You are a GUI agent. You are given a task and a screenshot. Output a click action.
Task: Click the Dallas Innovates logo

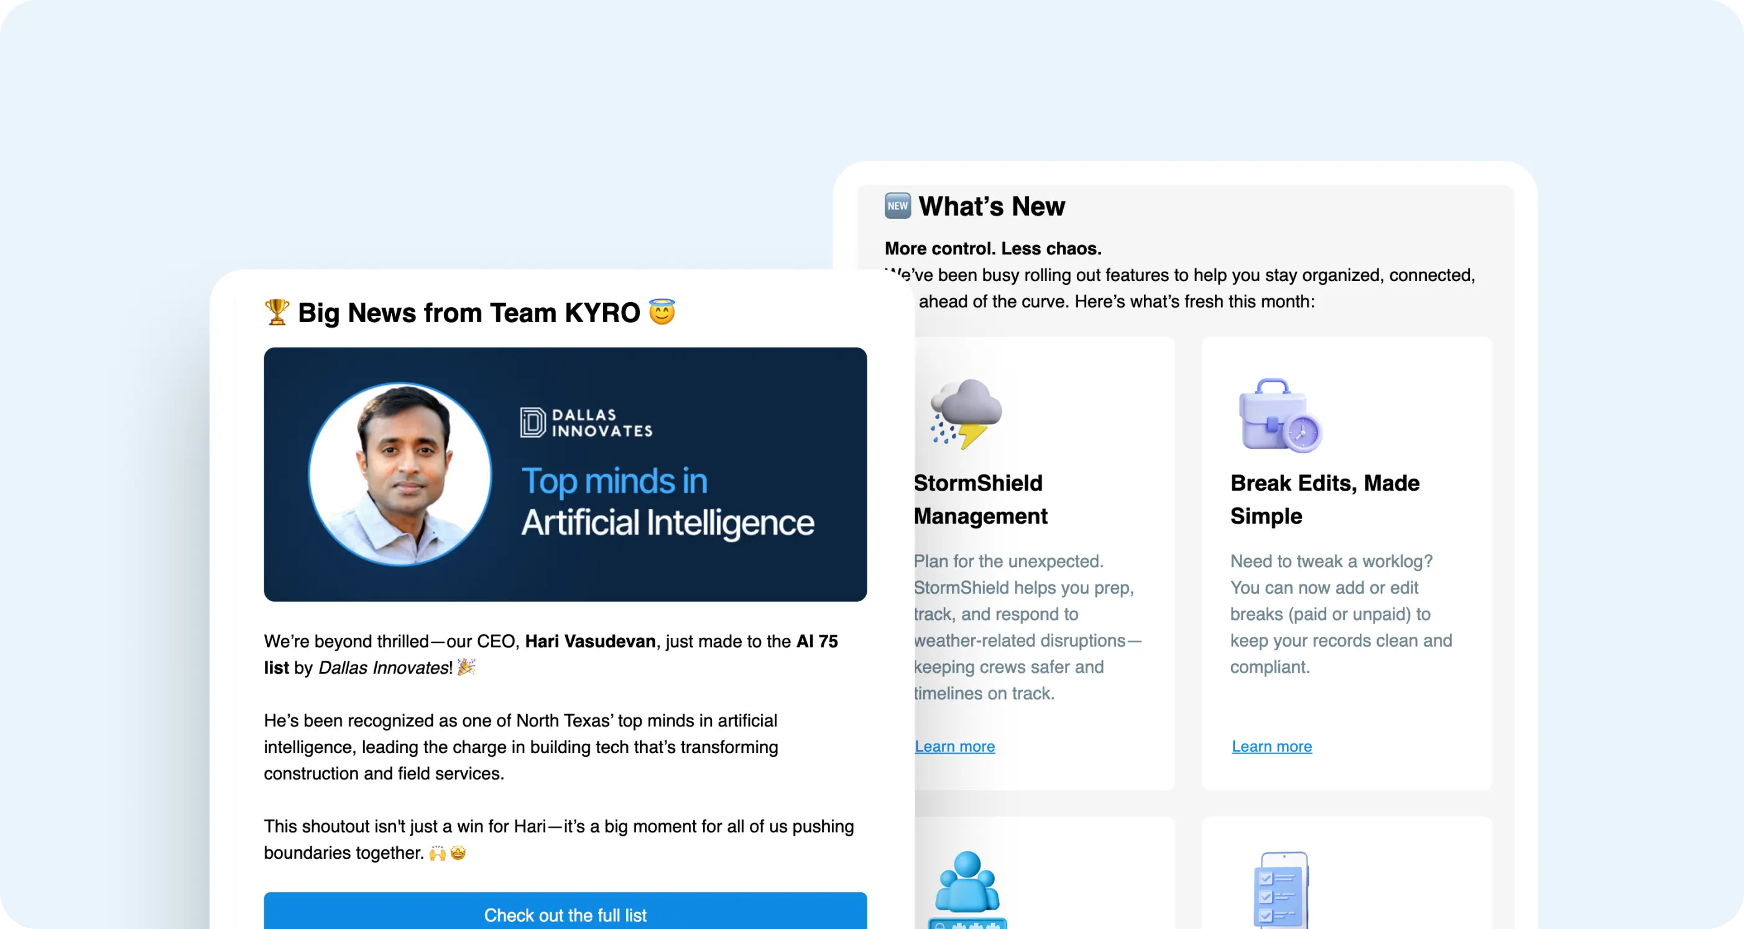[586, 422]
